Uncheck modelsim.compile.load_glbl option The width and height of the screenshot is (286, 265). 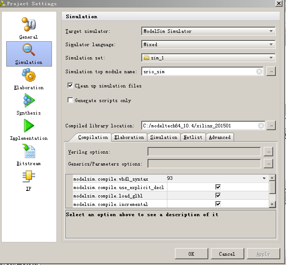[x=218, y=196]
